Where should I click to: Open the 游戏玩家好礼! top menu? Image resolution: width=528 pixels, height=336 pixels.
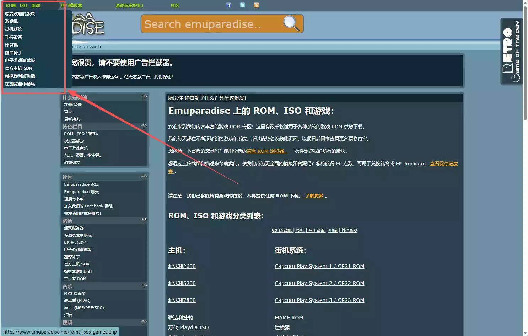129,5
